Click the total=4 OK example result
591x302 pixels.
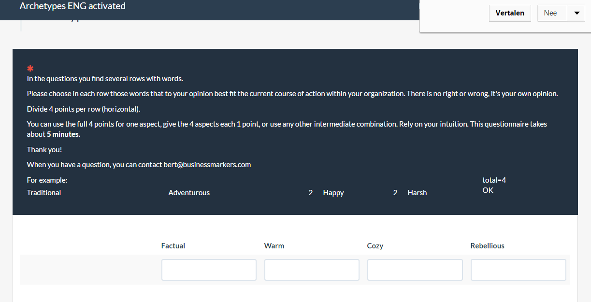[x=494, y=185]
